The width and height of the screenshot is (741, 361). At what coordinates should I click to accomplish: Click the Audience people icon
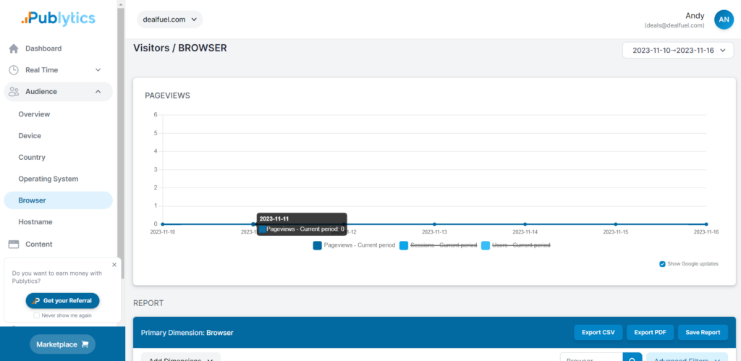pyautogui.click(x=14, y=92)
